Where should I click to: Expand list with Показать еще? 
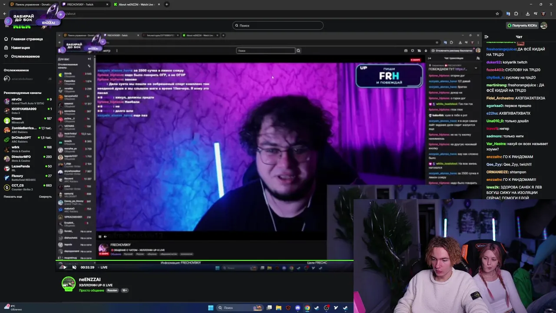13,196
